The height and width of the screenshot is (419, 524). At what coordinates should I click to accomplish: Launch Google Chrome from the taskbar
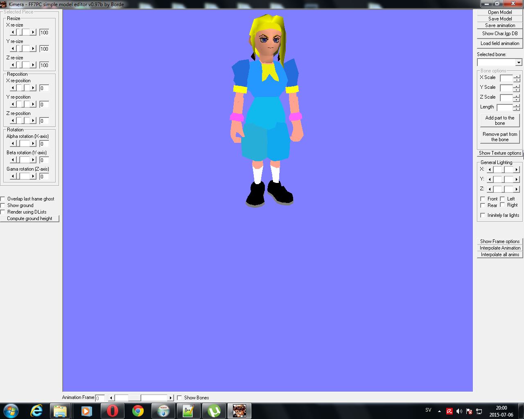click(138, 411)
